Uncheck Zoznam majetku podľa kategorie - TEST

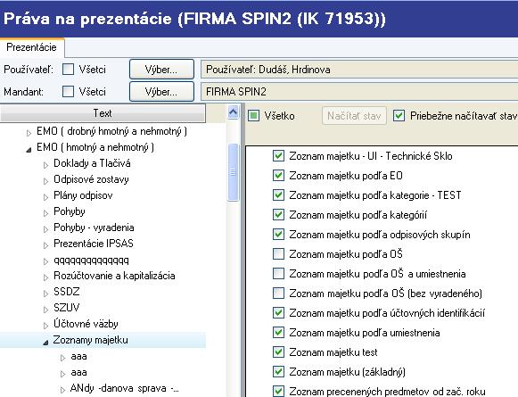click(278, 195)
